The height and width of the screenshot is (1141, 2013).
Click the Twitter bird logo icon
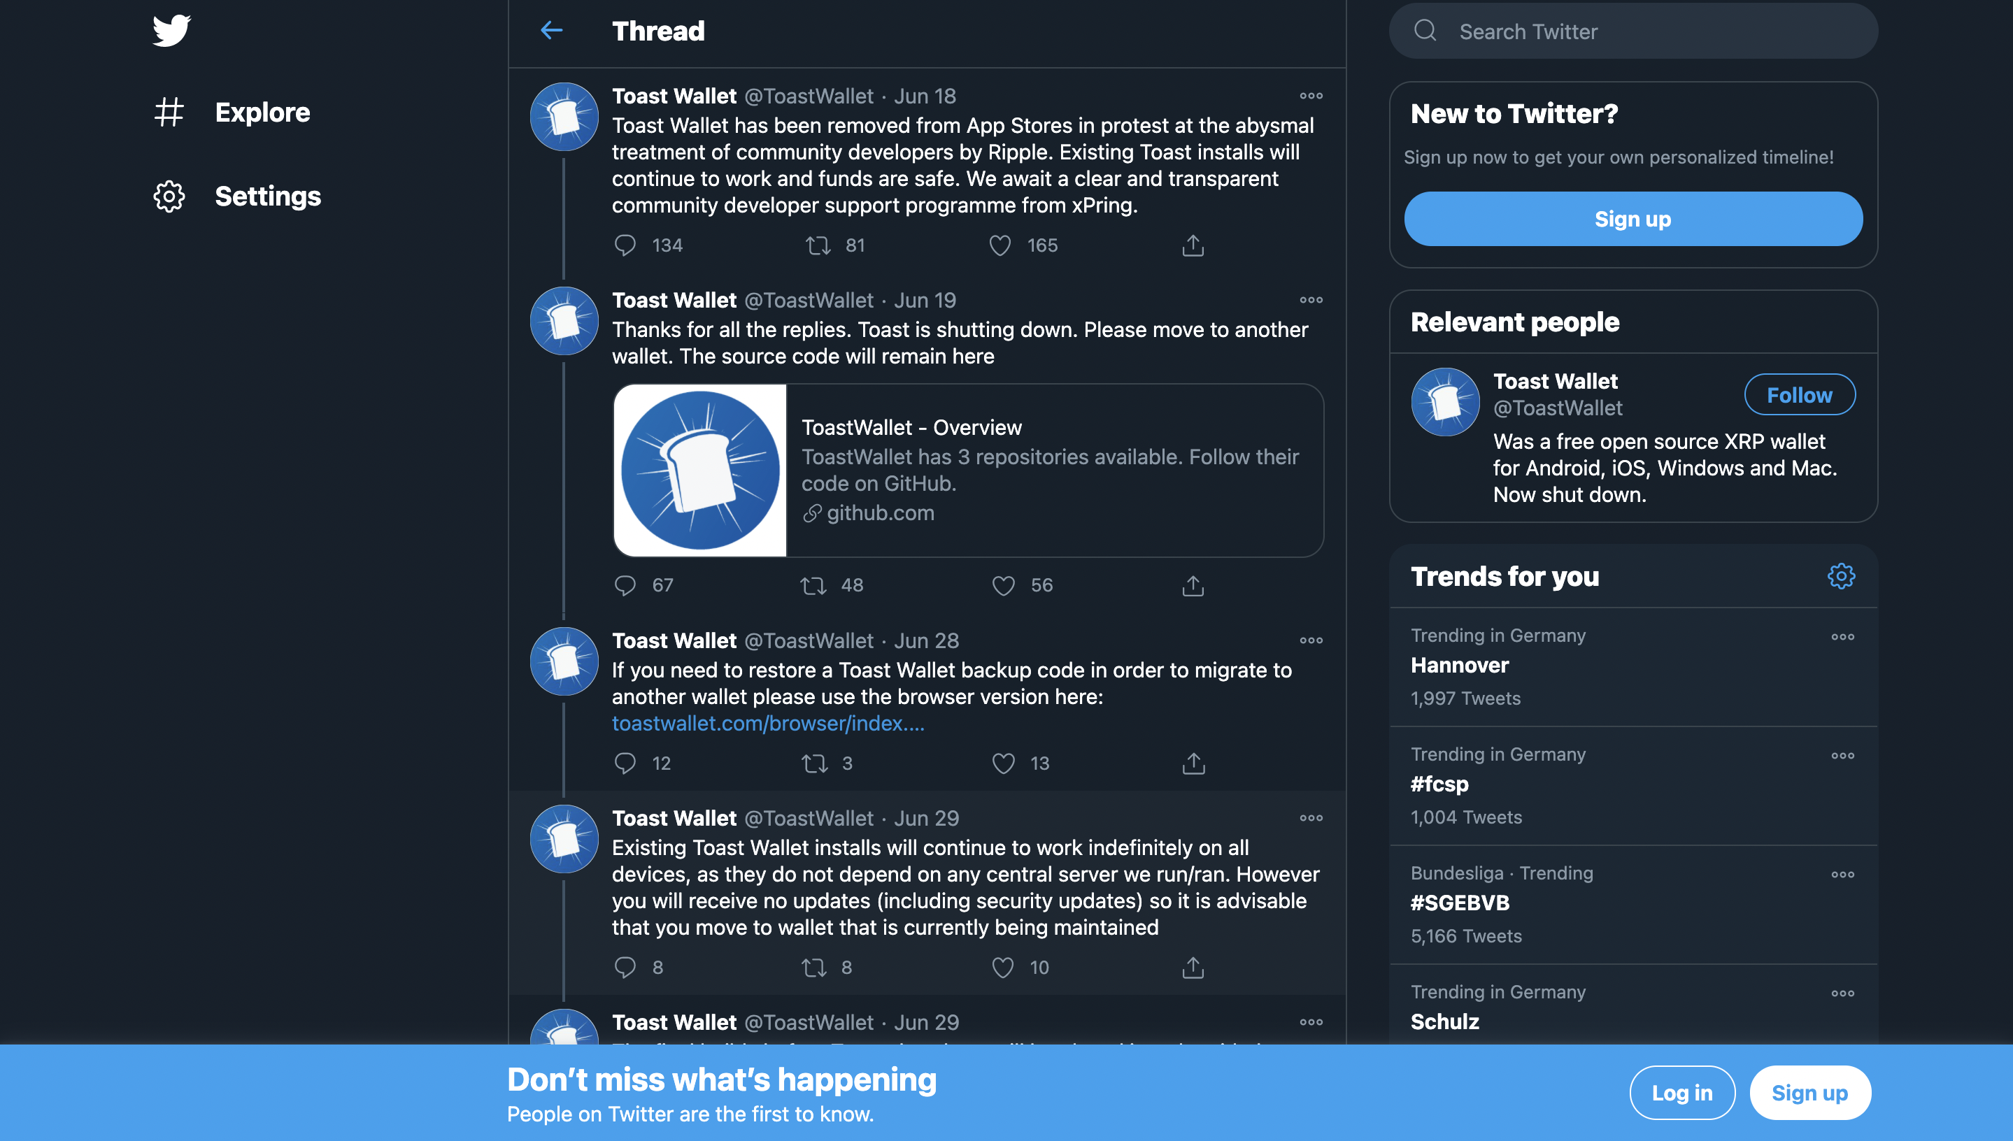(x=170, y=28)
